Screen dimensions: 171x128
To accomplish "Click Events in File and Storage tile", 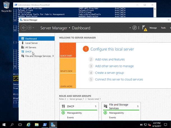I will 113,118.
